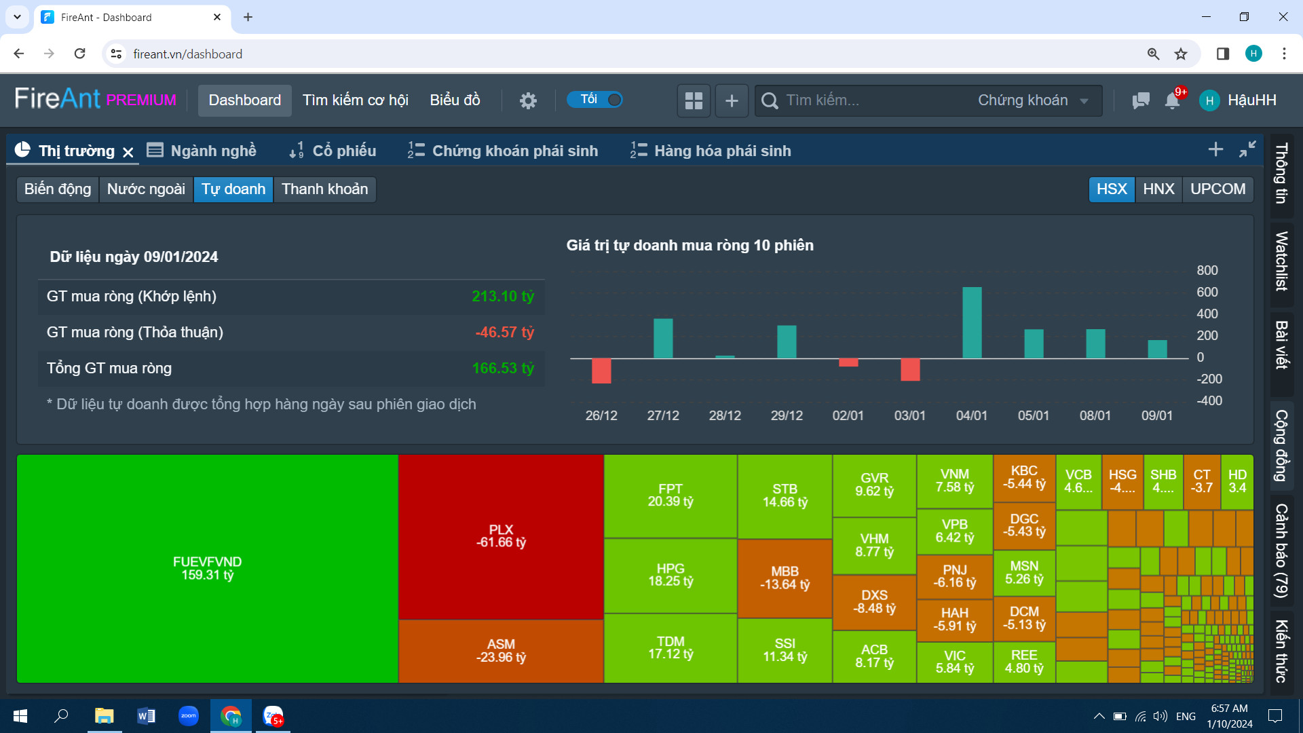Click the FUEVFVND green treemap block

click(207, 568)
